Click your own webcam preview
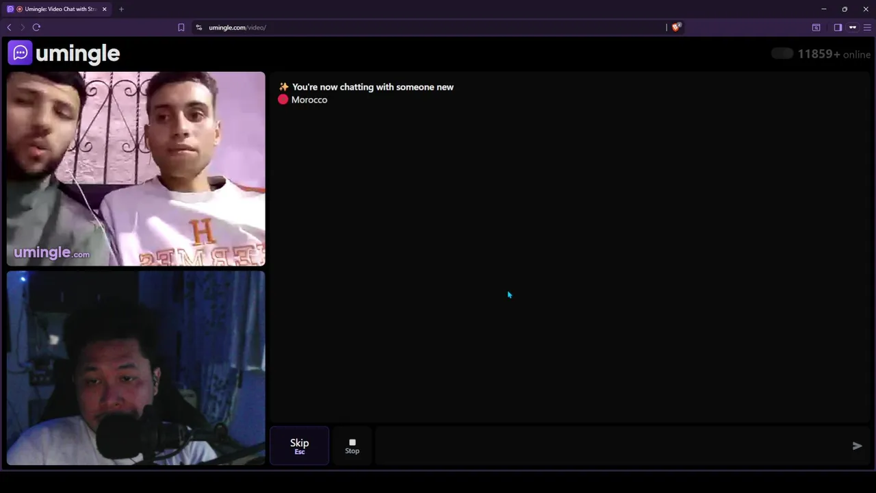 coord(136,368)
